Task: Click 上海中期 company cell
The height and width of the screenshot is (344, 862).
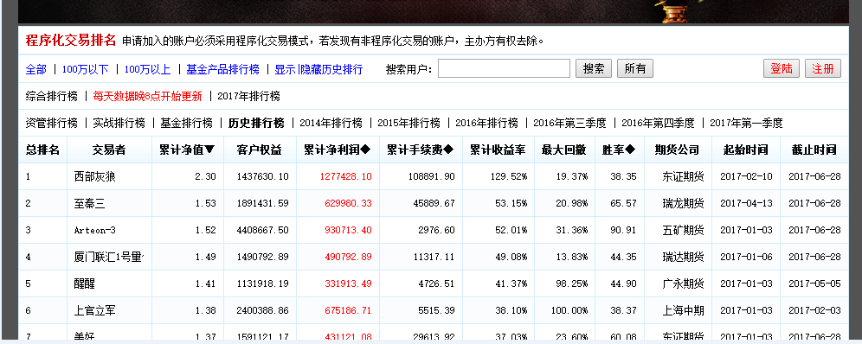Action: click(683, 310)
